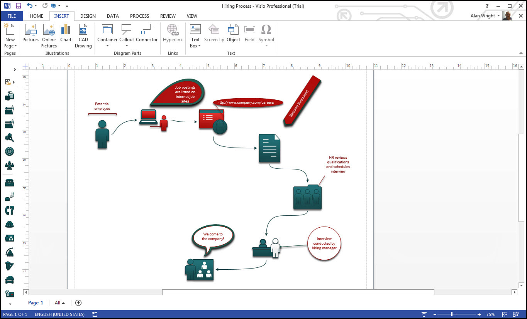This screenshot has height=319, width=527.
Task: Click the ScreenTip button
Action: (214, 34)
